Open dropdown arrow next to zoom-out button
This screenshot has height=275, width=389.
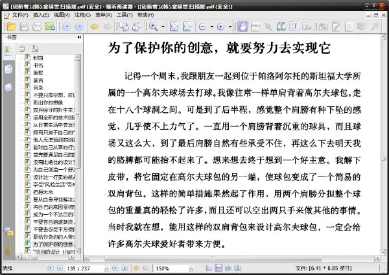tap(211, 27)
